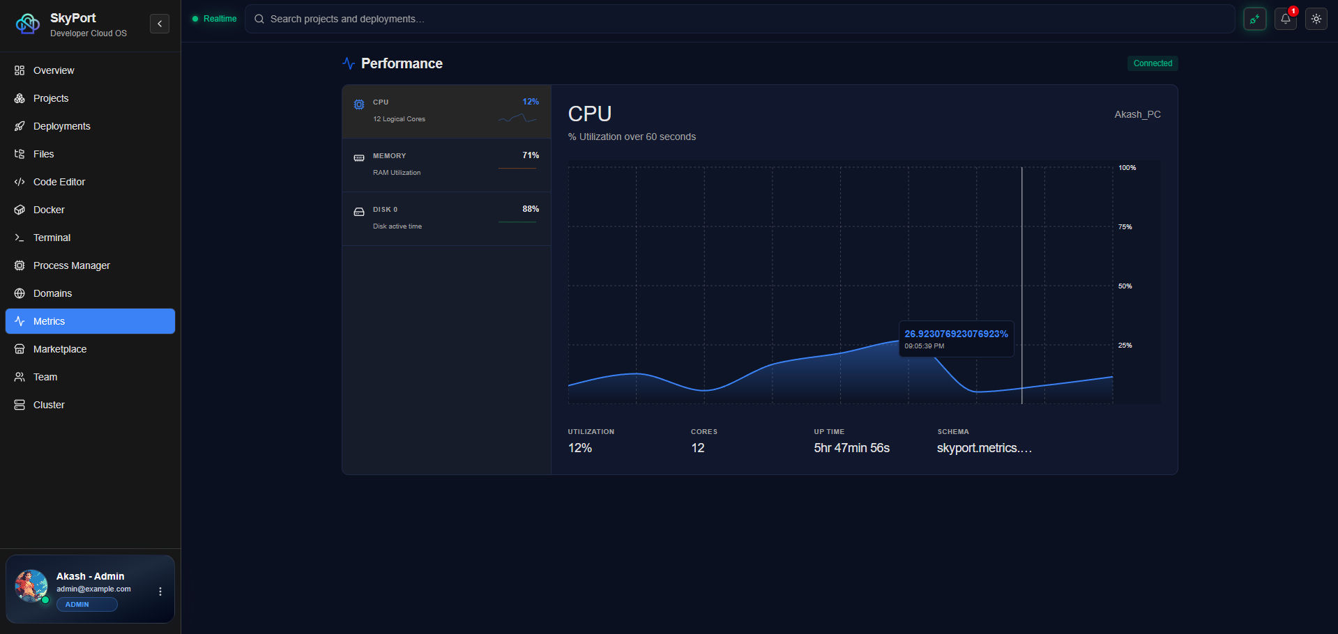Click the Disk 0 drive icon

(x=359, y=212)
